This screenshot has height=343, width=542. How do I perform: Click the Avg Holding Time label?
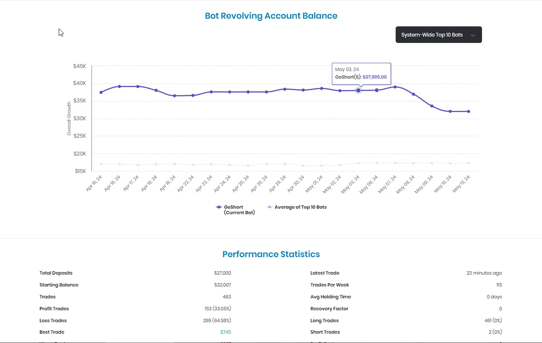point(331,297)
